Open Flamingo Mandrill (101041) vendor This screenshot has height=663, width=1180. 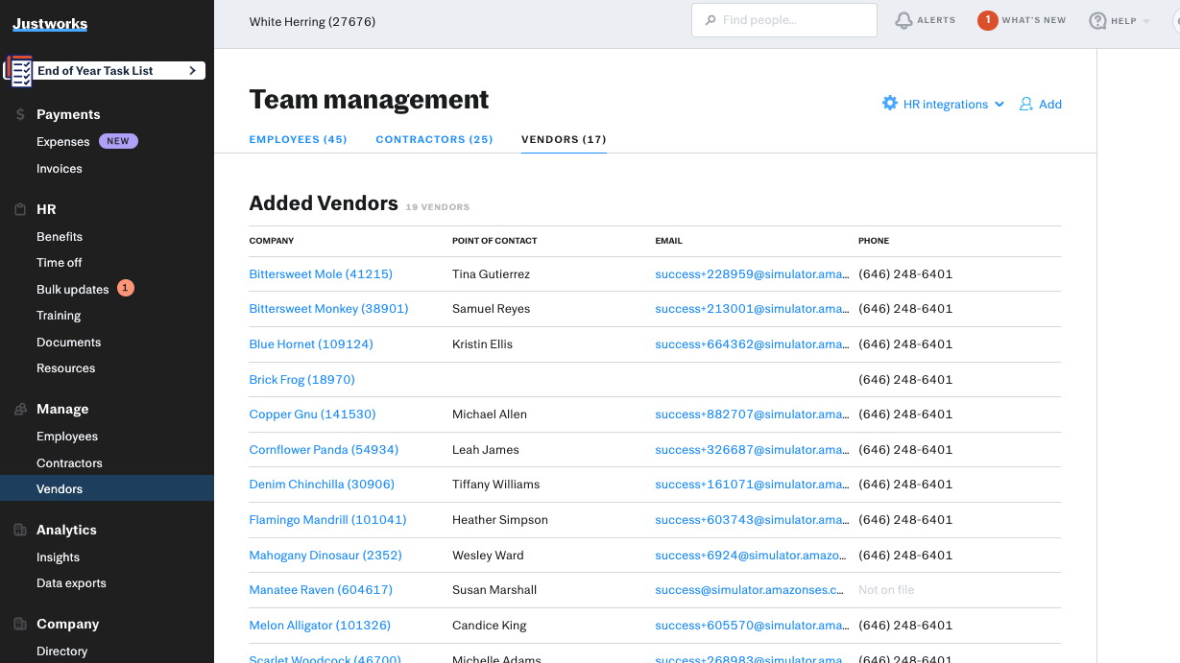(327, 519)
